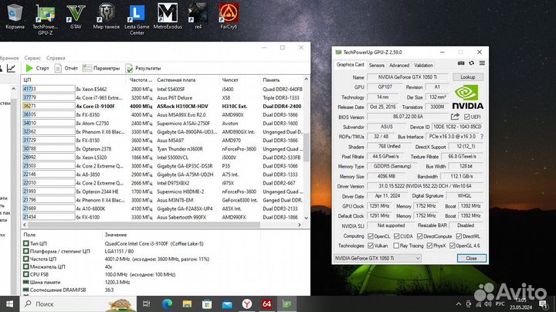
Task: Sort by the Память column header
Action: (x=281, y=80)
